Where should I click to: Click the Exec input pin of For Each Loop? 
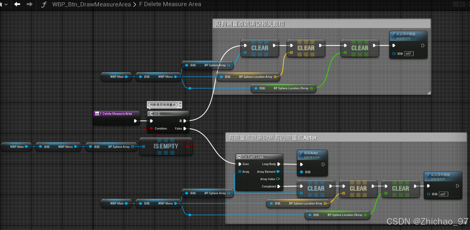(x=240, y=164)
